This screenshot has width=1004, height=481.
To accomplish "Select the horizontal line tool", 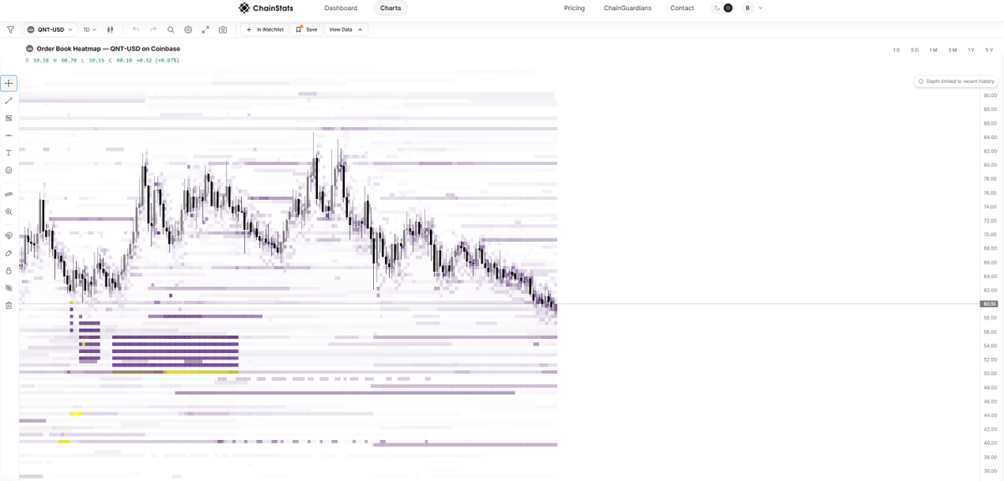I will (x=9, y=135).
